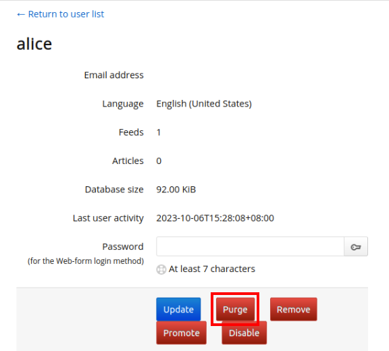Screen dimensions: 389x351
Task: Select the database size value "92.00 KiB"
Action: pyautogui.click(x=176, y=190)
